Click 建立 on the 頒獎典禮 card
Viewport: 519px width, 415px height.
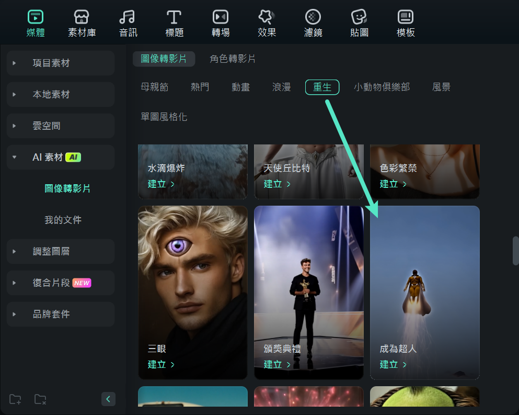[276, 365]
